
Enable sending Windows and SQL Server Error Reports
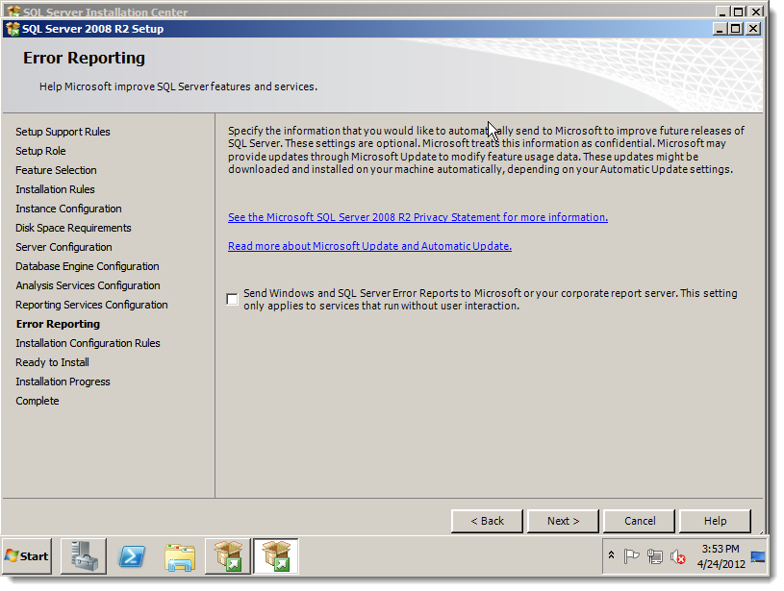(x=232, y=299)
